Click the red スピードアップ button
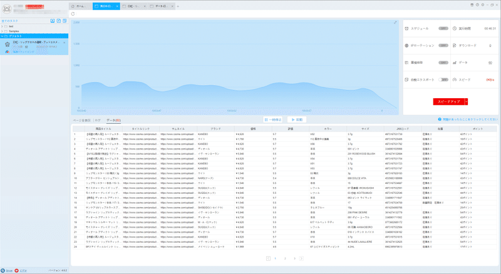 448,101
